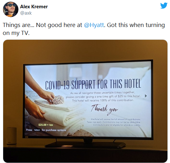Click the tweet text about turning on TV

coord(84,29)
